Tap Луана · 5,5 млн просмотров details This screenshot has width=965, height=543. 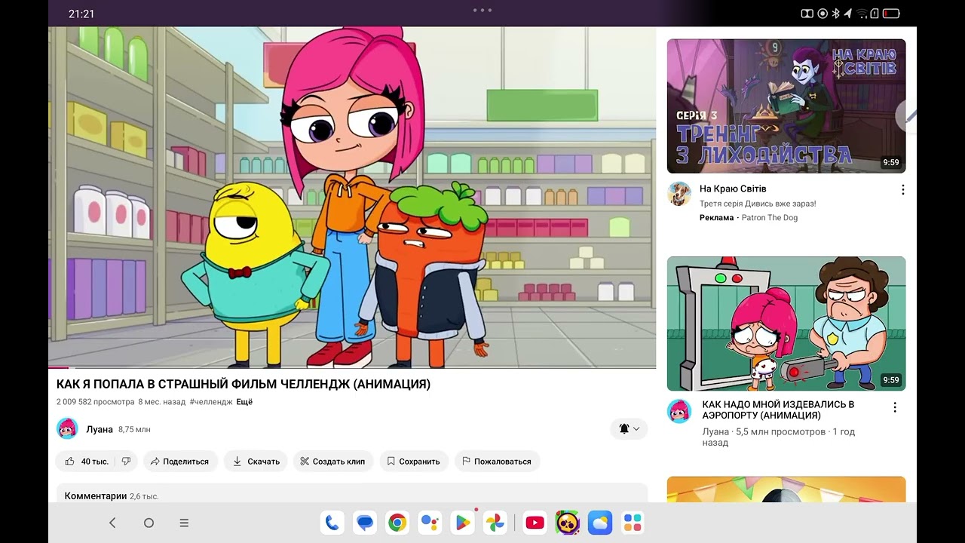pyautogui.click(x=779, y=437)
